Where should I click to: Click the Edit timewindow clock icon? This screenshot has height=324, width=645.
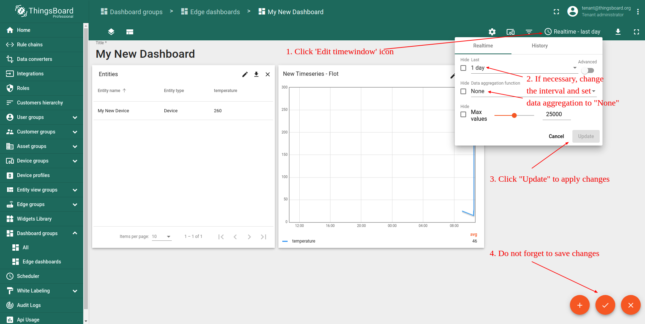click(x=548, y=32)
